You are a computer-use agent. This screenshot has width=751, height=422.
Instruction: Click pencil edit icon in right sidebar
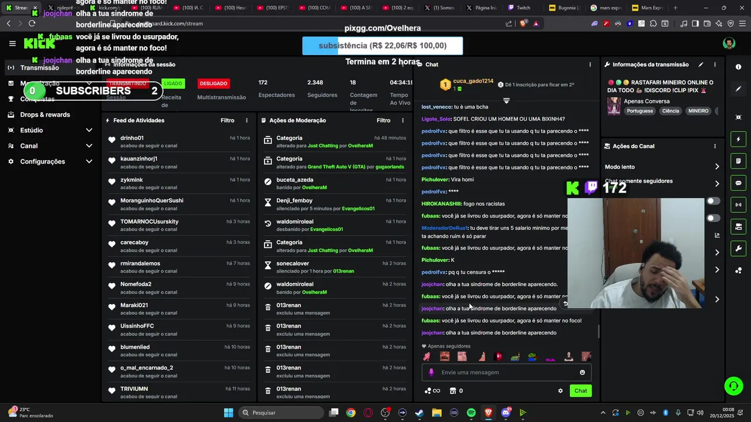click(738, 89)
